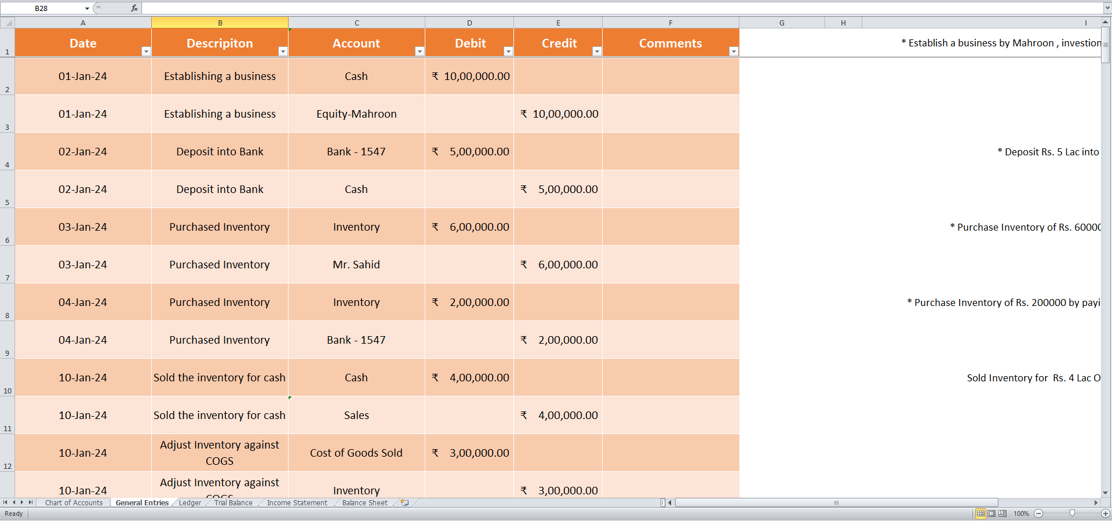Open the Name Box dropdown arrow

(x=87, y=9)
